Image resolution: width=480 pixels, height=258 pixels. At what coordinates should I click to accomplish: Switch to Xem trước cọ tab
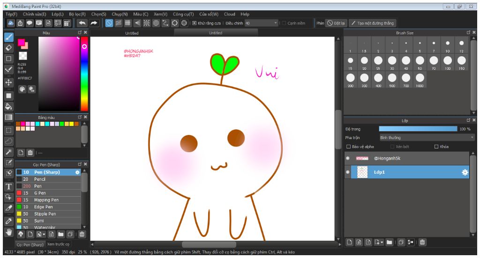pyautogui.click(x=58, y=244)
